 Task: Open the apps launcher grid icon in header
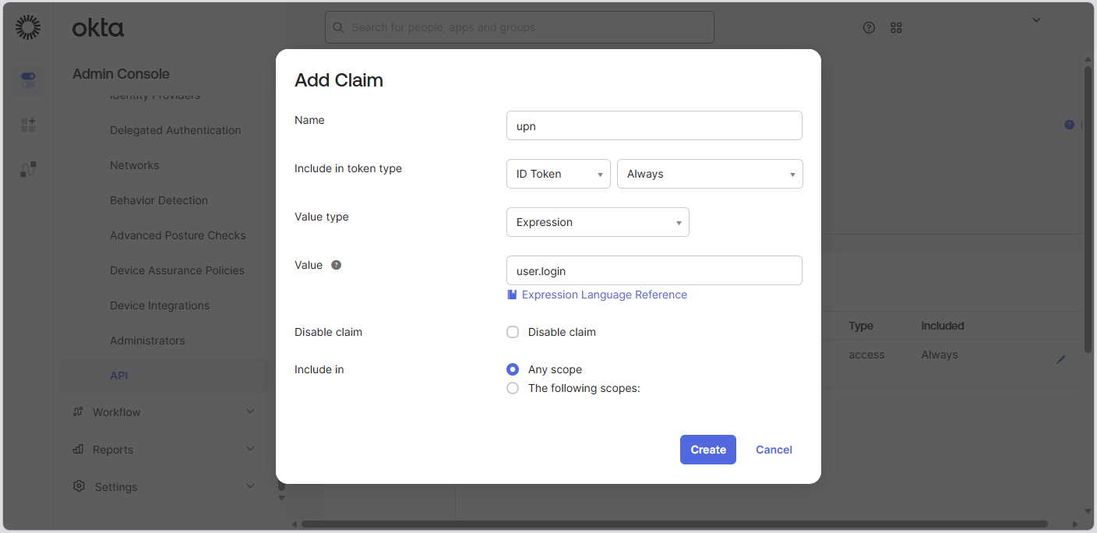click(x=896, y=27)
